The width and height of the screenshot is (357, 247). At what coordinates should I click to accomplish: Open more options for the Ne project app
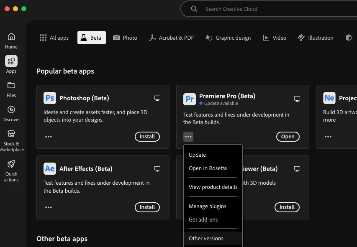click(328, 137)
